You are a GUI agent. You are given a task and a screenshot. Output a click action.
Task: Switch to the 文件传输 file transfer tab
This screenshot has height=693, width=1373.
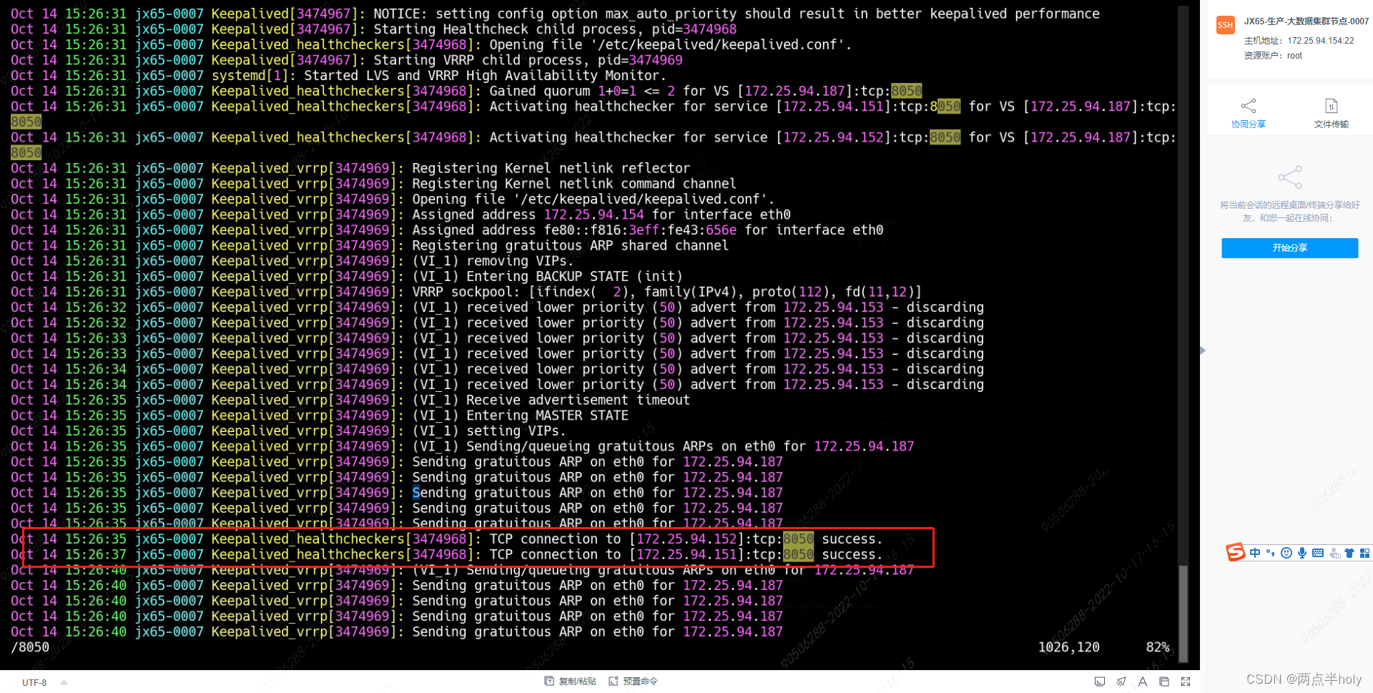point(1331,114)
